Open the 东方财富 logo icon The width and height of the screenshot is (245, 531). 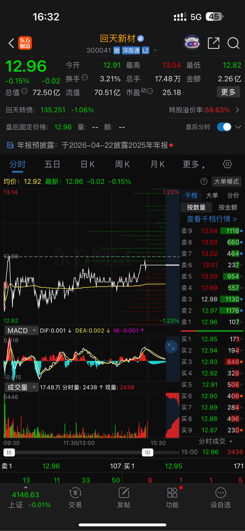[25, 43]
